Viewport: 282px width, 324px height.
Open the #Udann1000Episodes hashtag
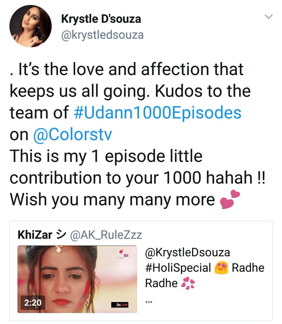(x=157, y=113)
